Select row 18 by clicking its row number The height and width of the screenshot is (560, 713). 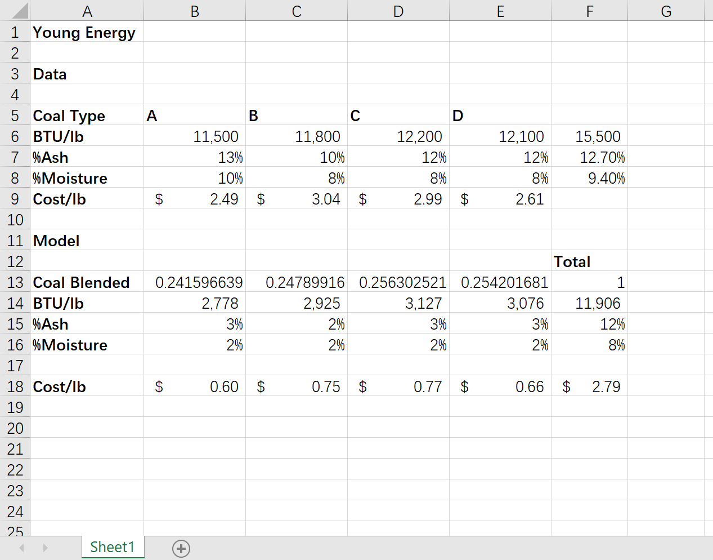click(15, 386)
